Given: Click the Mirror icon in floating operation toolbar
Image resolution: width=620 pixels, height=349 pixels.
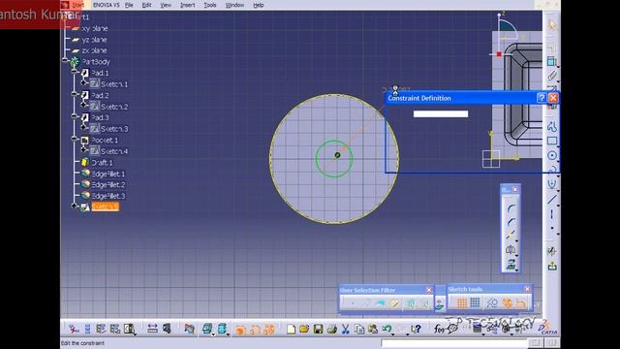Looking at the screenshot, I should (x=511, y=250).
